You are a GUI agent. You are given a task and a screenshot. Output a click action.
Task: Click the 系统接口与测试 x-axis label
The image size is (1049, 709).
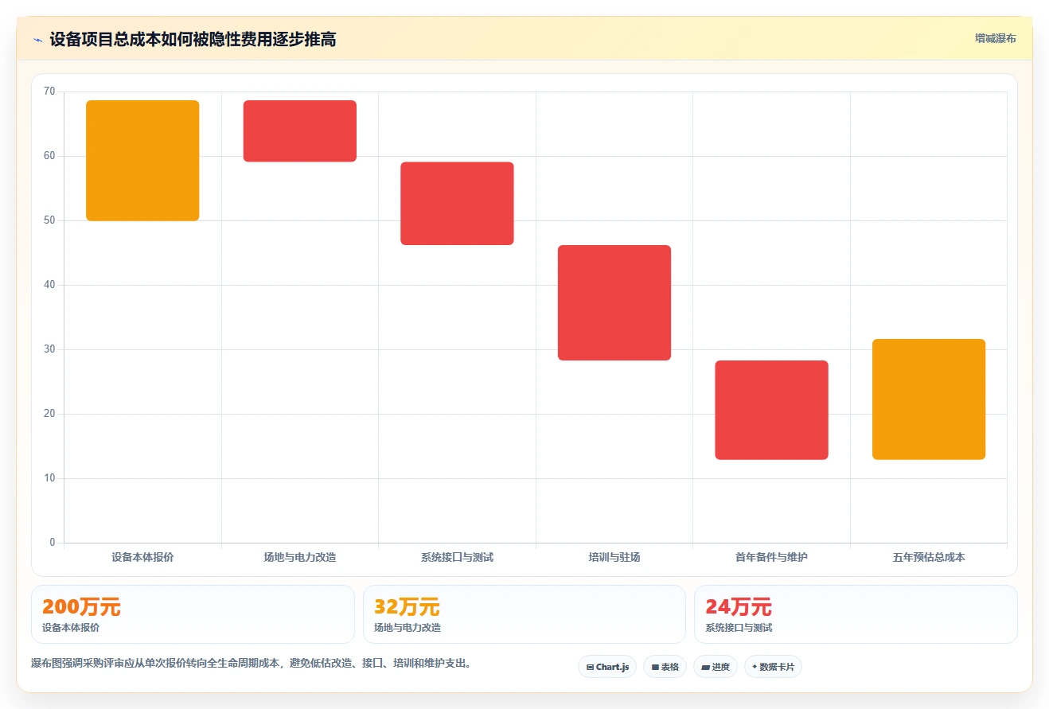tap(457, 557)
